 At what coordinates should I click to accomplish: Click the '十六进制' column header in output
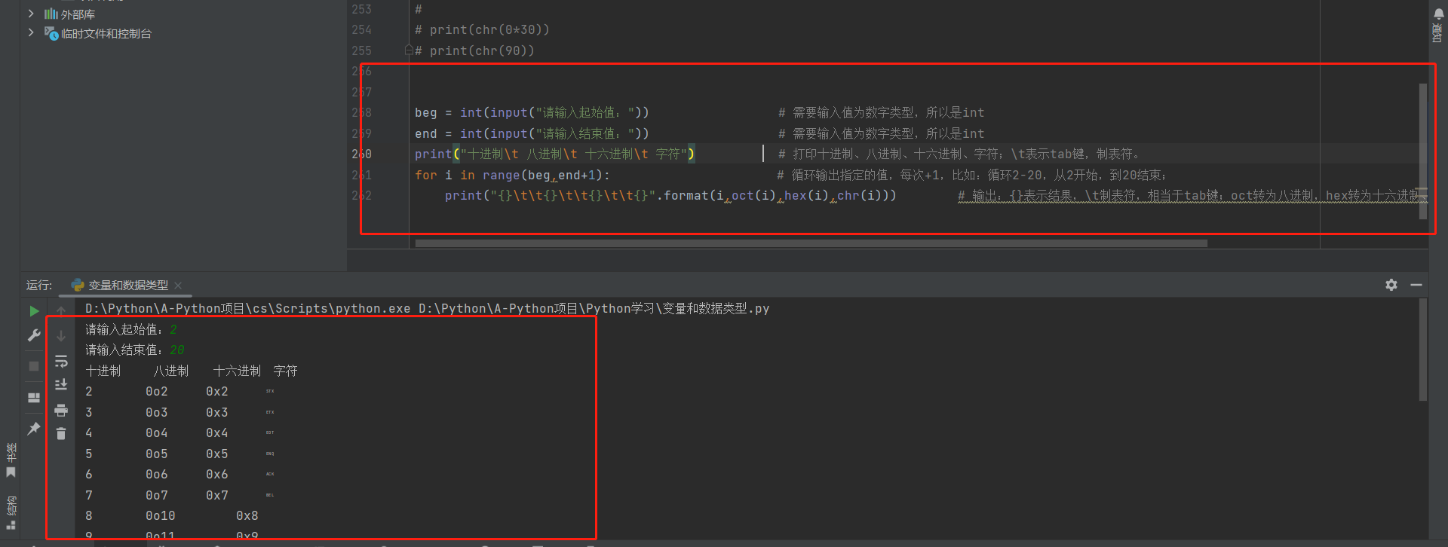click(238, 371)
